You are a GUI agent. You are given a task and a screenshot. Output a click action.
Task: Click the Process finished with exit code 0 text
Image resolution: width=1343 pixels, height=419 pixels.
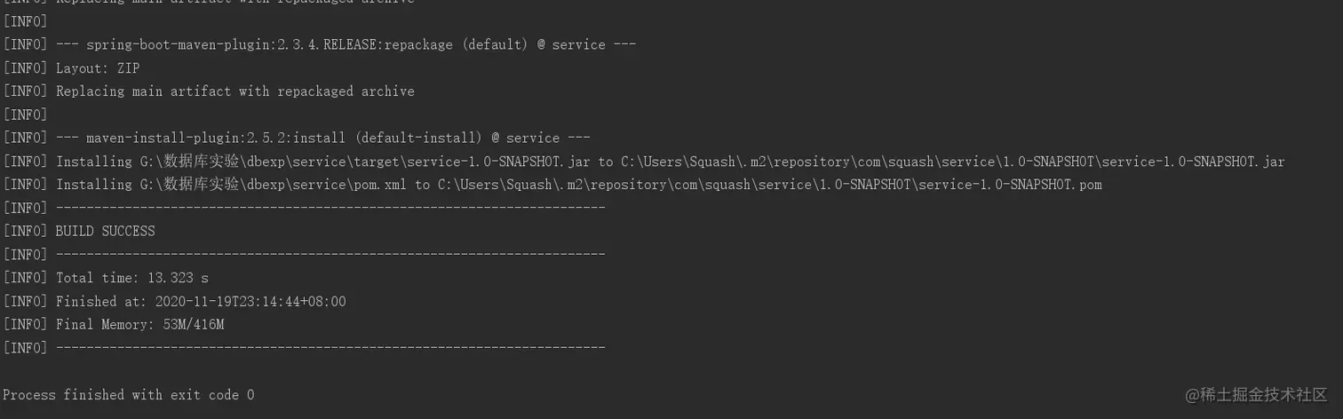coord(128,394)
